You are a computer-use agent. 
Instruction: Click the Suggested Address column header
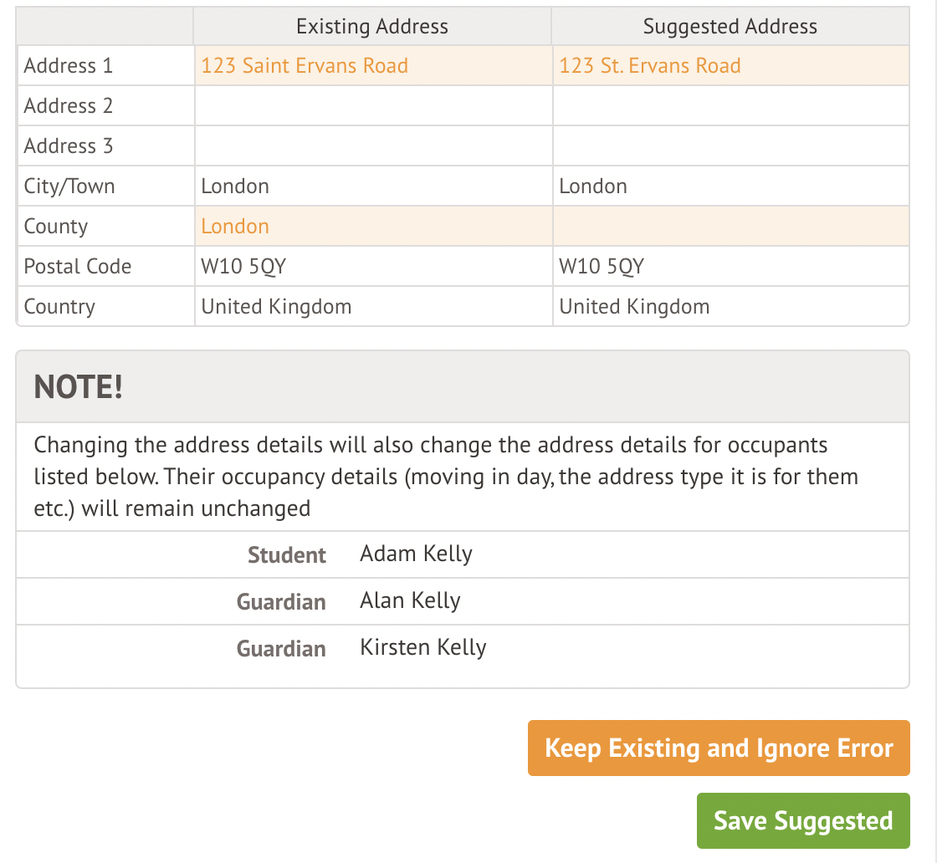pyautogui.click(x=730, y=27)
